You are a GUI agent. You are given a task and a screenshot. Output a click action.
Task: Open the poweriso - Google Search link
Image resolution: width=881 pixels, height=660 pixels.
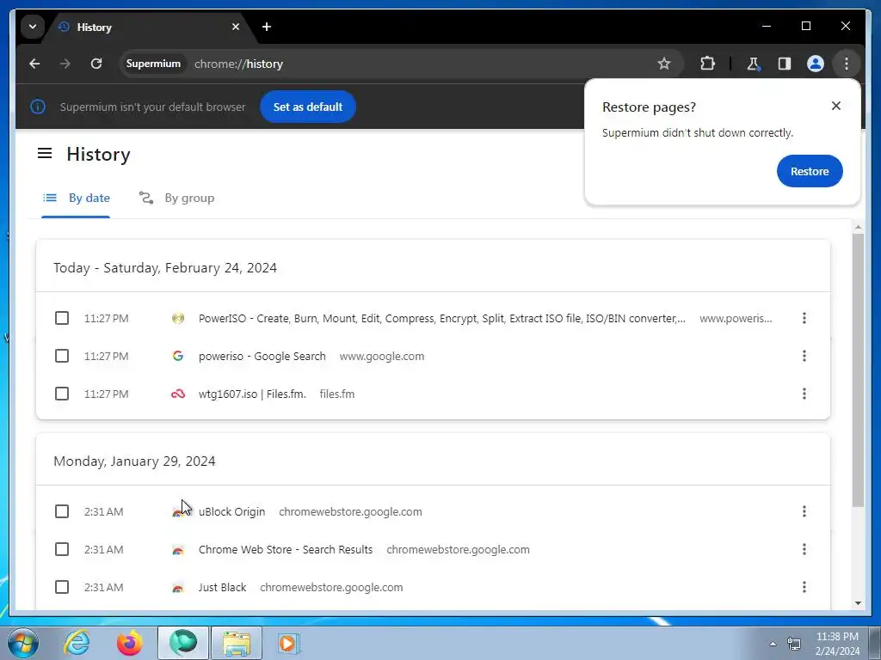click(262, 357)
